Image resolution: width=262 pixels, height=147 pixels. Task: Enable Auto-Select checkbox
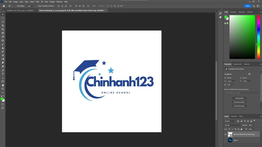point(16,6)
